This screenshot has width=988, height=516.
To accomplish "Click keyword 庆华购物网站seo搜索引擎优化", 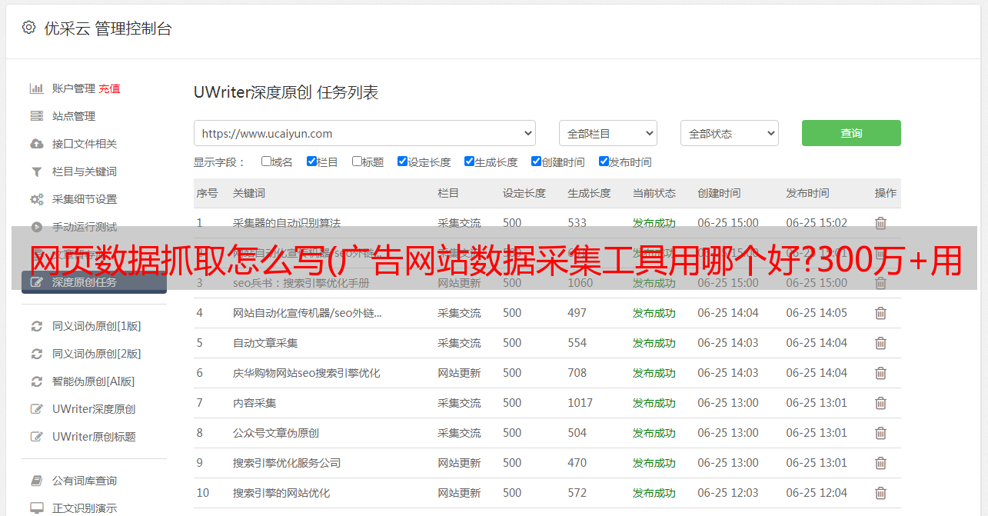I will (307, 373).
